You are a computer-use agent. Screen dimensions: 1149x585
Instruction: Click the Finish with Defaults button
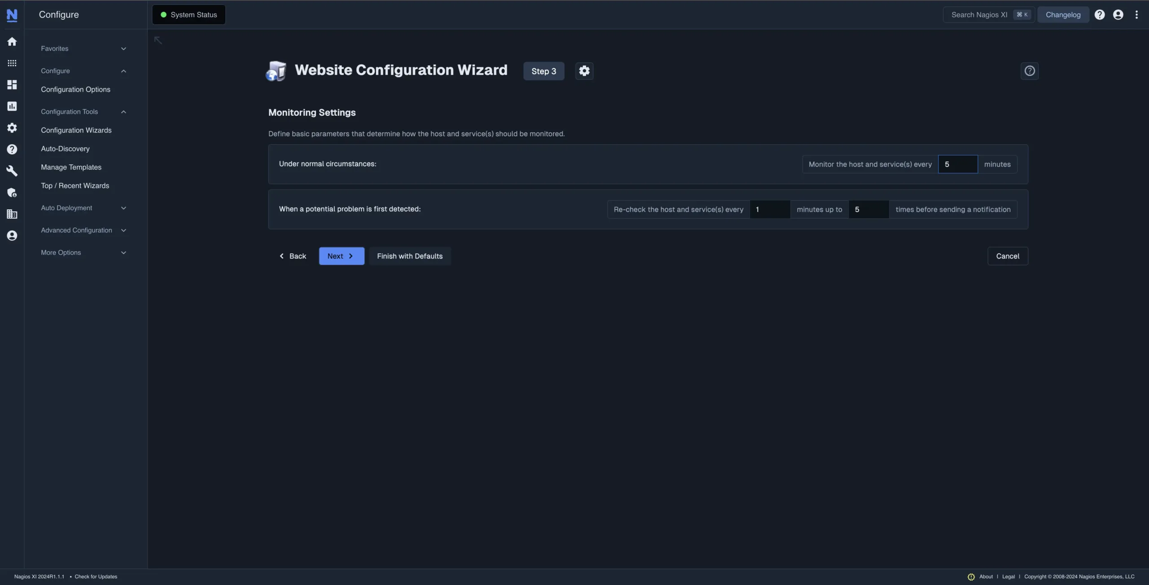coord(410,256)
